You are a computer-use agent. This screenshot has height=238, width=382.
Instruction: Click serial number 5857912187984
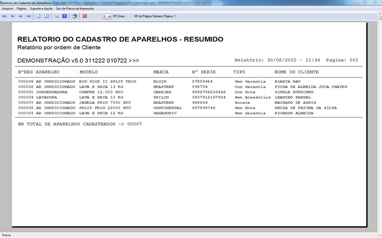click(x=209, y=98)
